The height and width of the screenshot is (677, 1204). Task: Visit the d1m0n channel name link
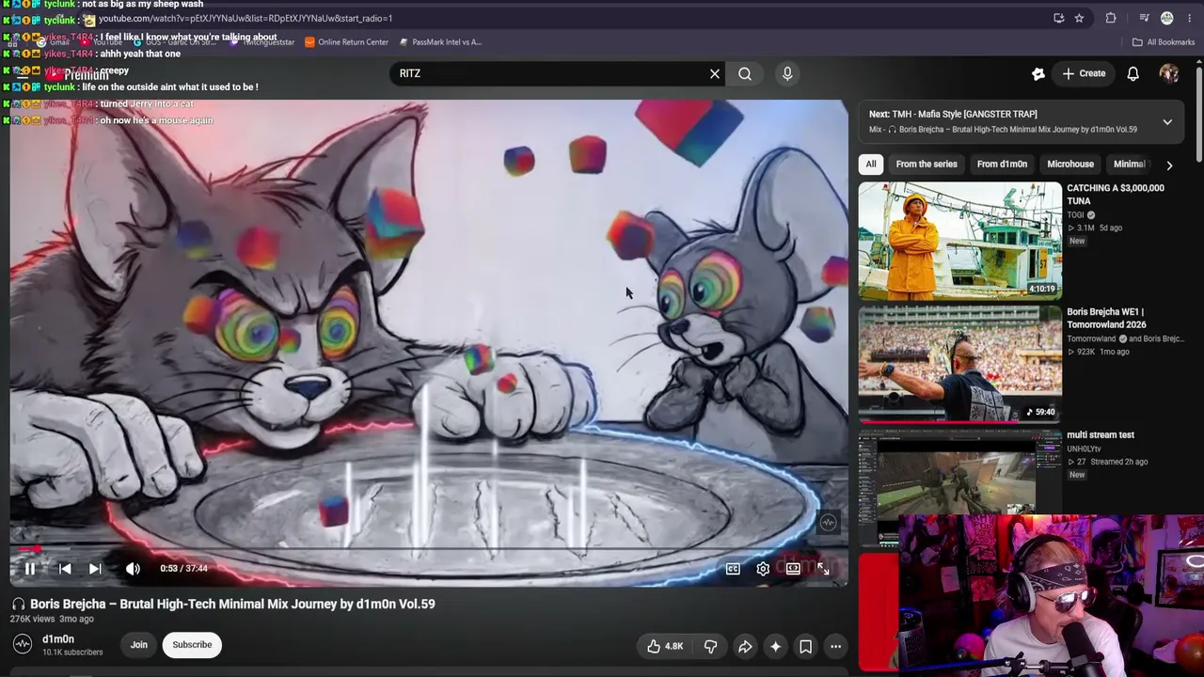point(58,639)
